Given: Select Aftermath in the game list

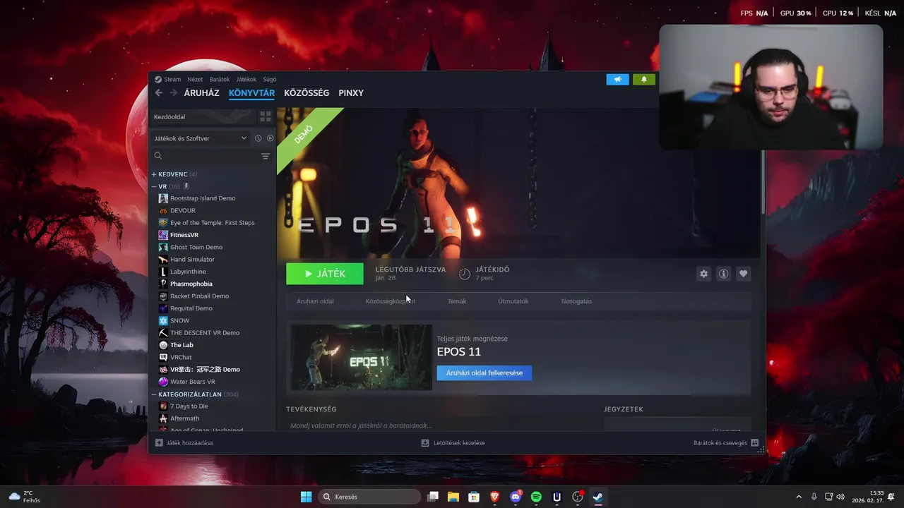Looking at the screenshot, I should pyautogui.click(x=184, y=418).
